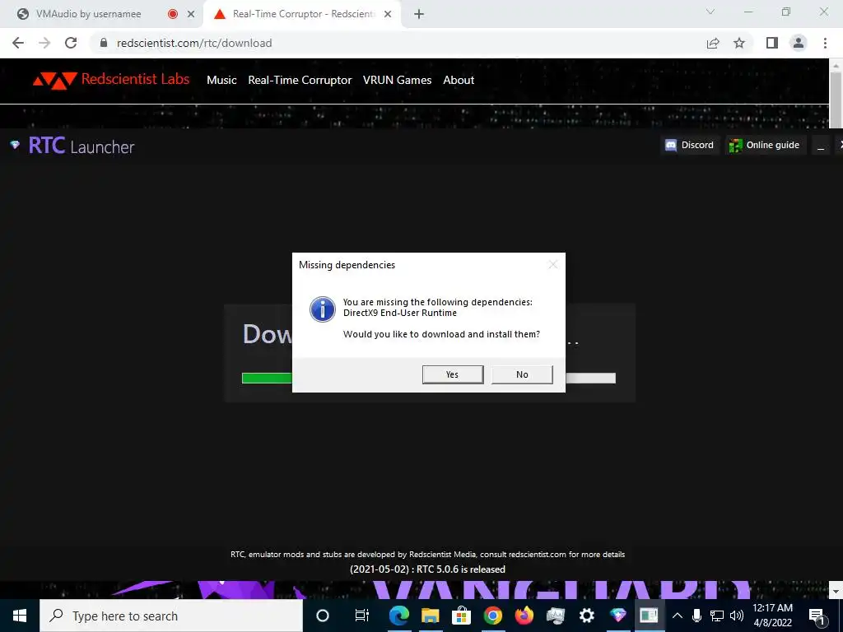Open File Explorer from taskbar
Viewport: 843px width, 632px height.
(x=430, y=616)
